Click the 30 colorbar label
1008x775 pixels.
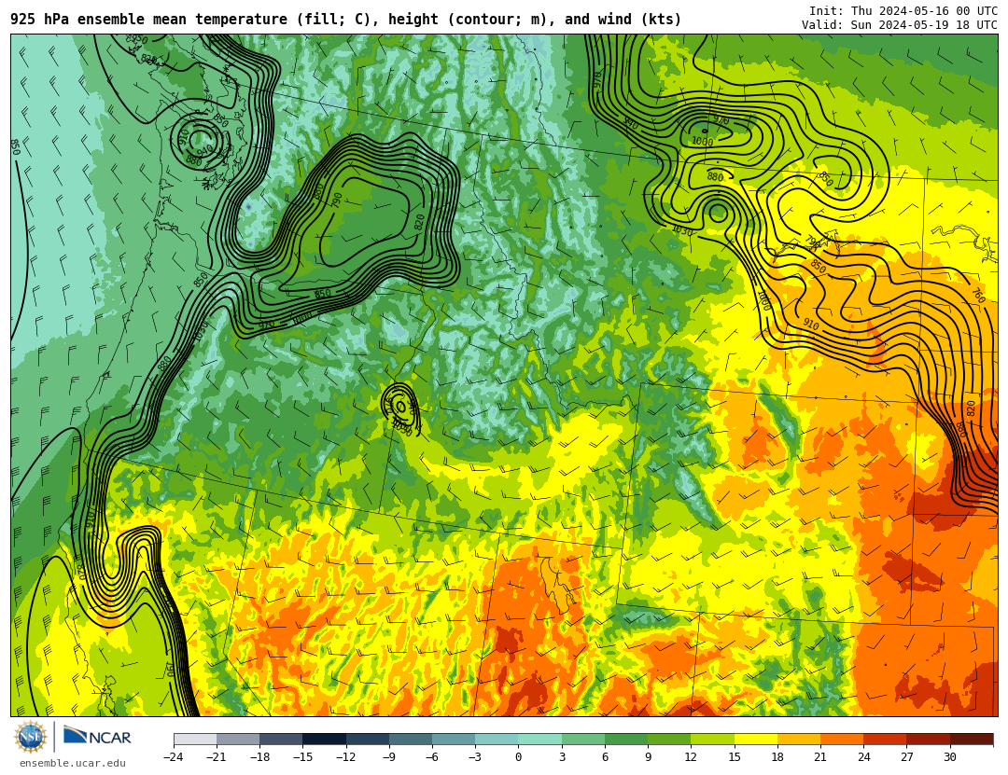(x=949, y=757)
